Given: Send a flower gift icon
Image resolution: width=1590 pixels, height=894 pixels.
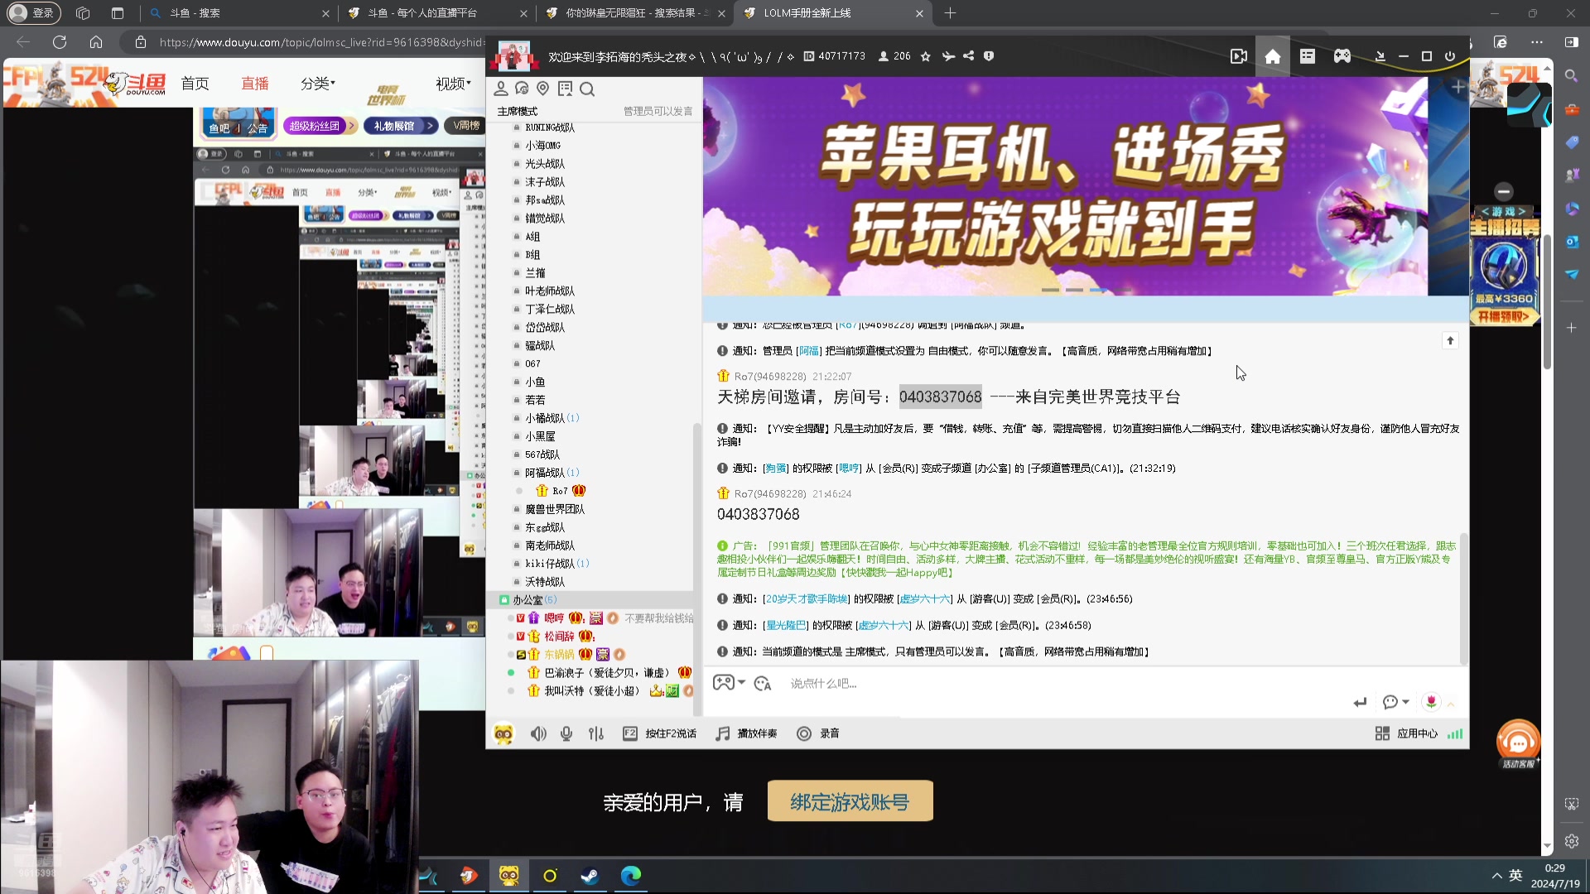Looking at the screenshot, I should 1431,702.
